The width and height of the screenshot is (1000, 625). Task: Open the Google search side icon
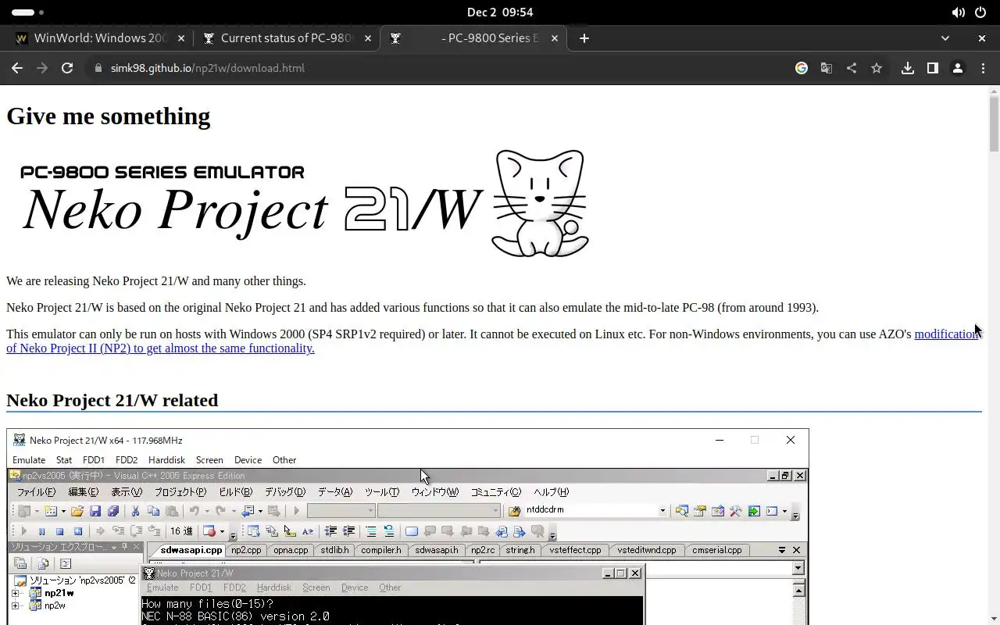(802, 68)
